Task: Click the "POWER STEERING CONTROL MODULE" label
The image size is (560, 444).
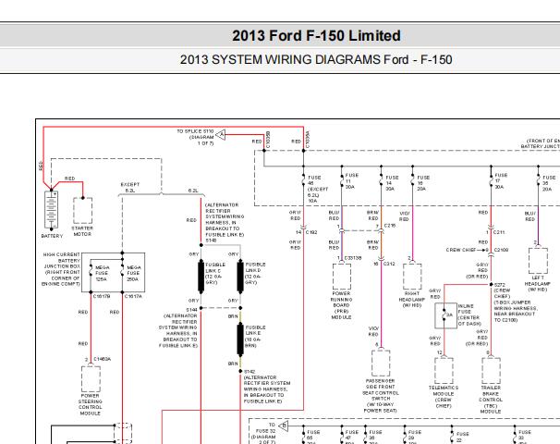Action: point(90,404)
